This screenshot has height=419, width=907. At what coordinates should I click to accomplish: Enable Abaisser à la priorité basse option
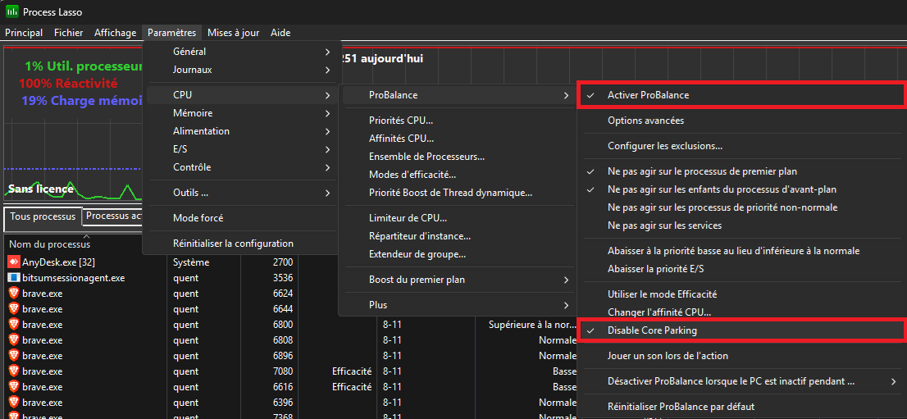pyautogui.click(x=741, y=251)
